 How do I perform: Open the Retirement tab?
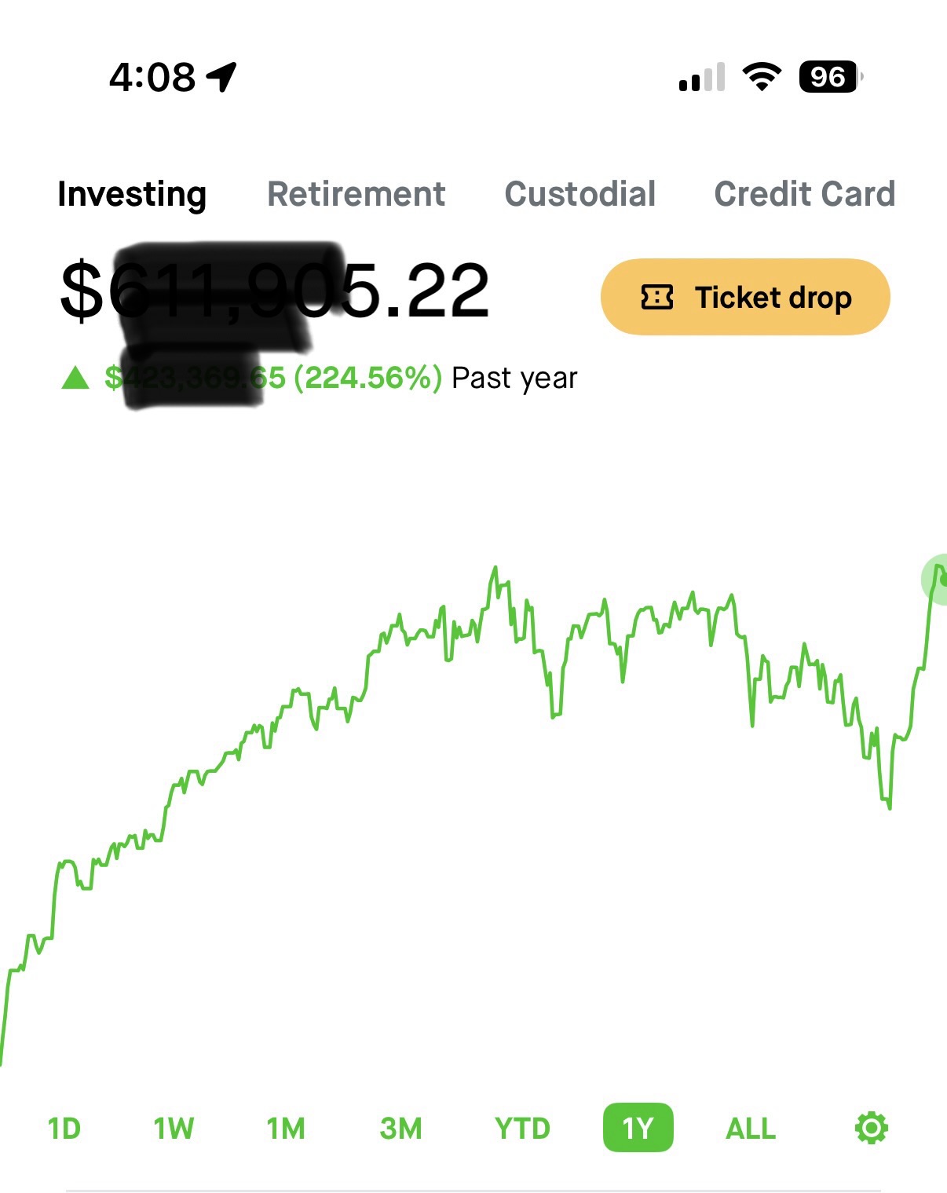[356, 194]
